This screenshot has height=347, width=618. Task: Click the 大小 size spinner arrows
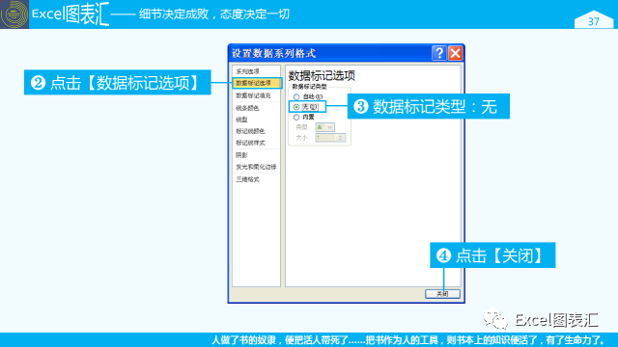pyautogui.click(x=341, y=138)
